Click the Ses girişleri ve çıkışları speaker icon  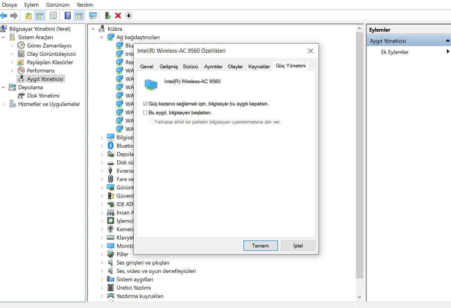(x=111, y=263)
